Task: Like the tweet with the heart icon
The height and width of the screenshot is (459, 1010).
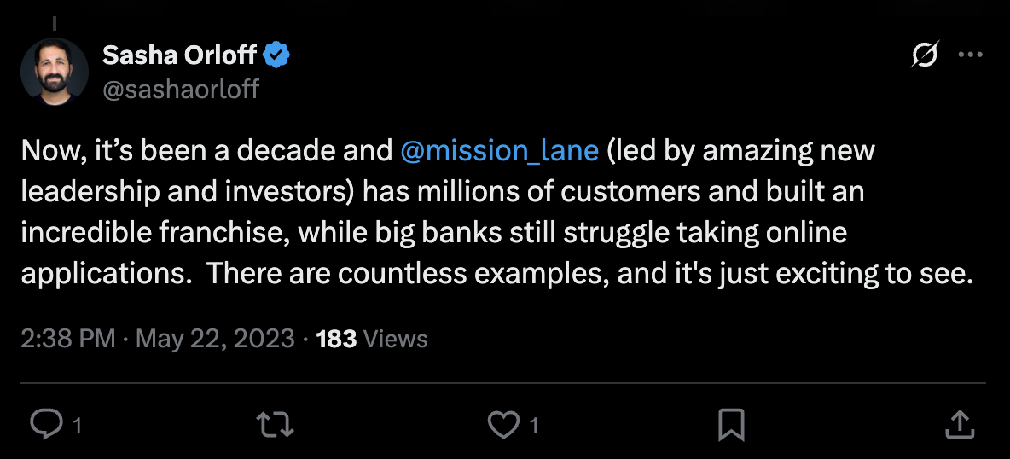Action: (x=503, y=424)
